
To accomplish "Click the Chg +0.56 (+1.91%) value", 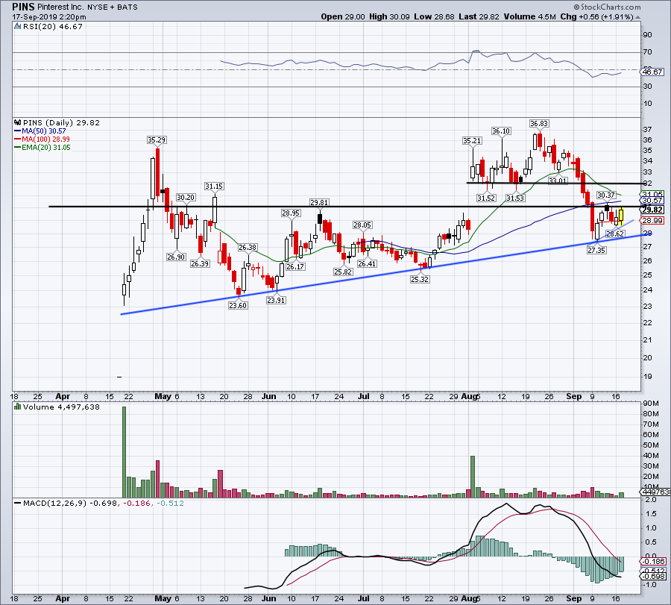I will pos(596,16).
